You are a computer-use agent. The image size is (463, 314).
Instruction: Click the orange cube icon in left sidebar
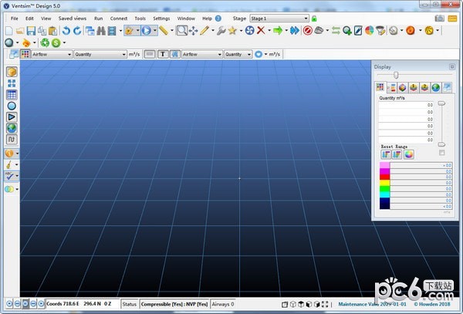pyautogui.click(x=12, y=72)
